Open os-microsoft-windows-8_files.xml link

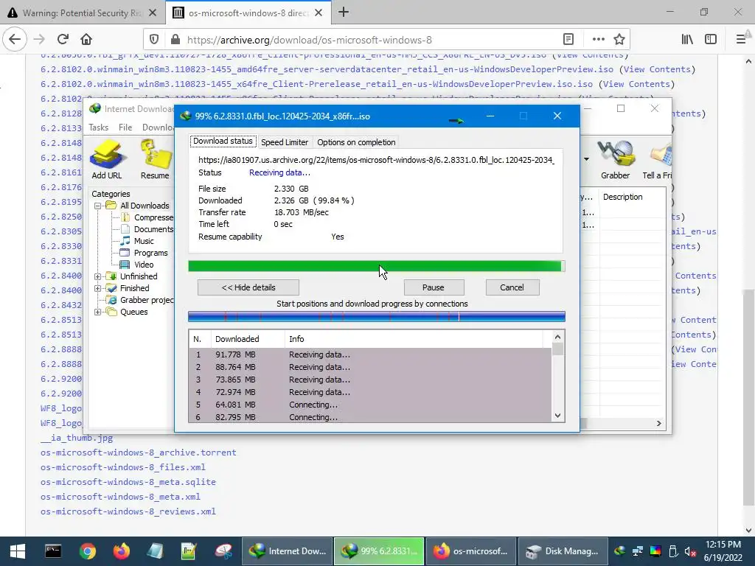pos(123,467)
